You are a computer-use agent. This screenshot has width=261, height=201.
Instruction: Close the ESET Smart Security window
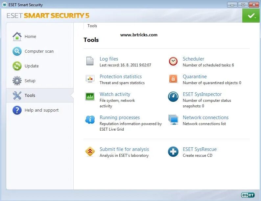(x=254, y=5)
